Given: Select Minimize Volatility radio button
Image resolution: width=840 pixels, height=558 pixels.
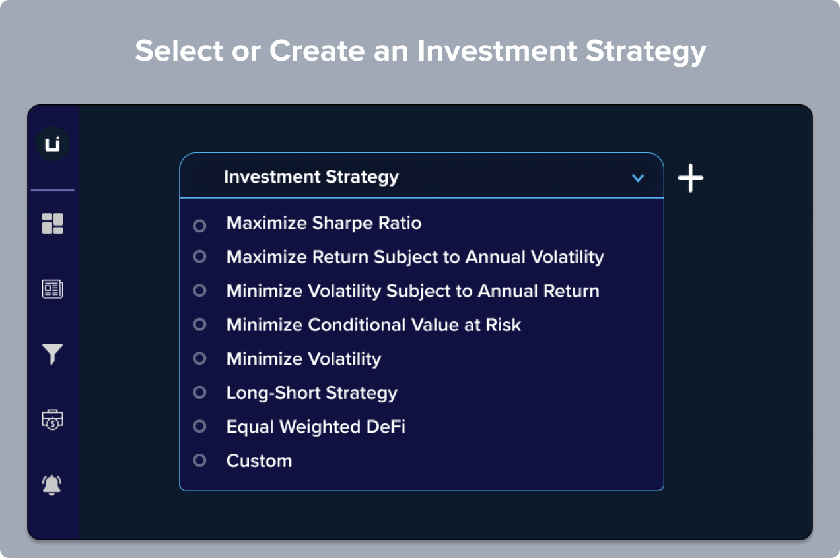Looking at the screenshot, I should click(199, 358).
